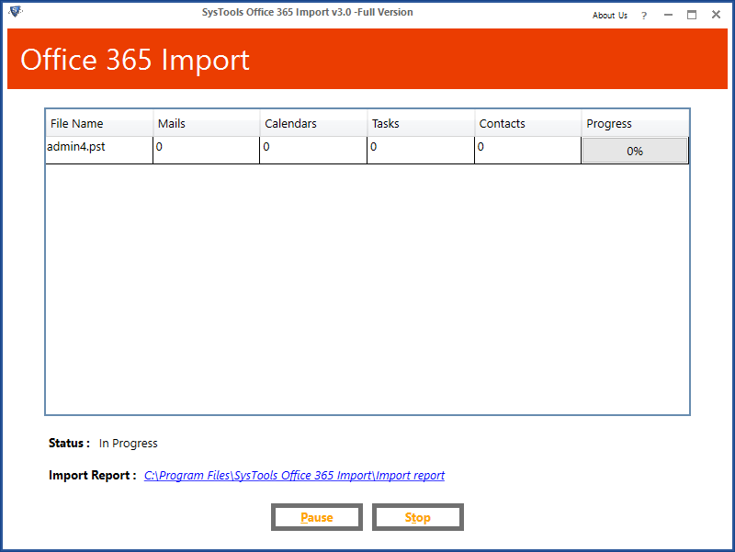Screen dimensions: 735x552
Task: Click the Mails count cell for admin4.pst
Action: click(x=206, y=150)
